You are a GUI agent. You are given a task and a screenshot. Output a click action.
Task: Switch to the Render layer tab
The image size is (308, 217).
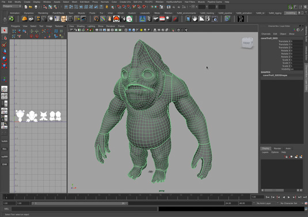[277, 149]
